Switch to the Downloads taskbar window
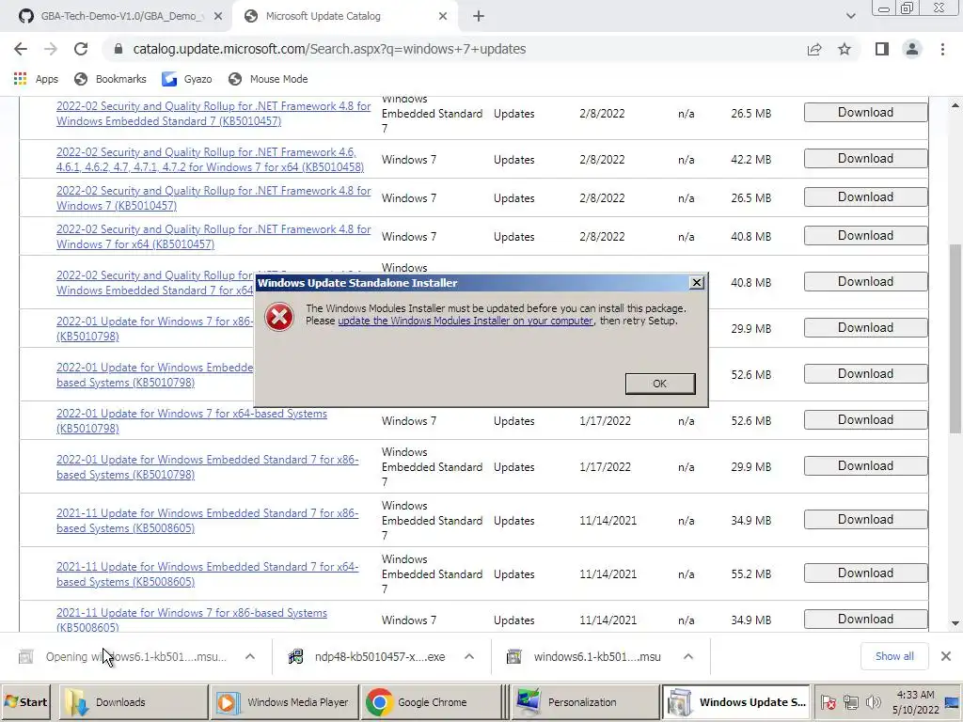Screen dimensions: 963x722 click(x=134, y=701)
